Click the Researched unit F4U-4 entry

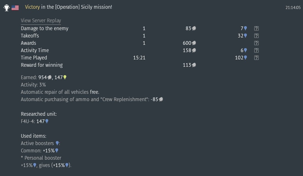pyautogui.click(x=28, y=121)
